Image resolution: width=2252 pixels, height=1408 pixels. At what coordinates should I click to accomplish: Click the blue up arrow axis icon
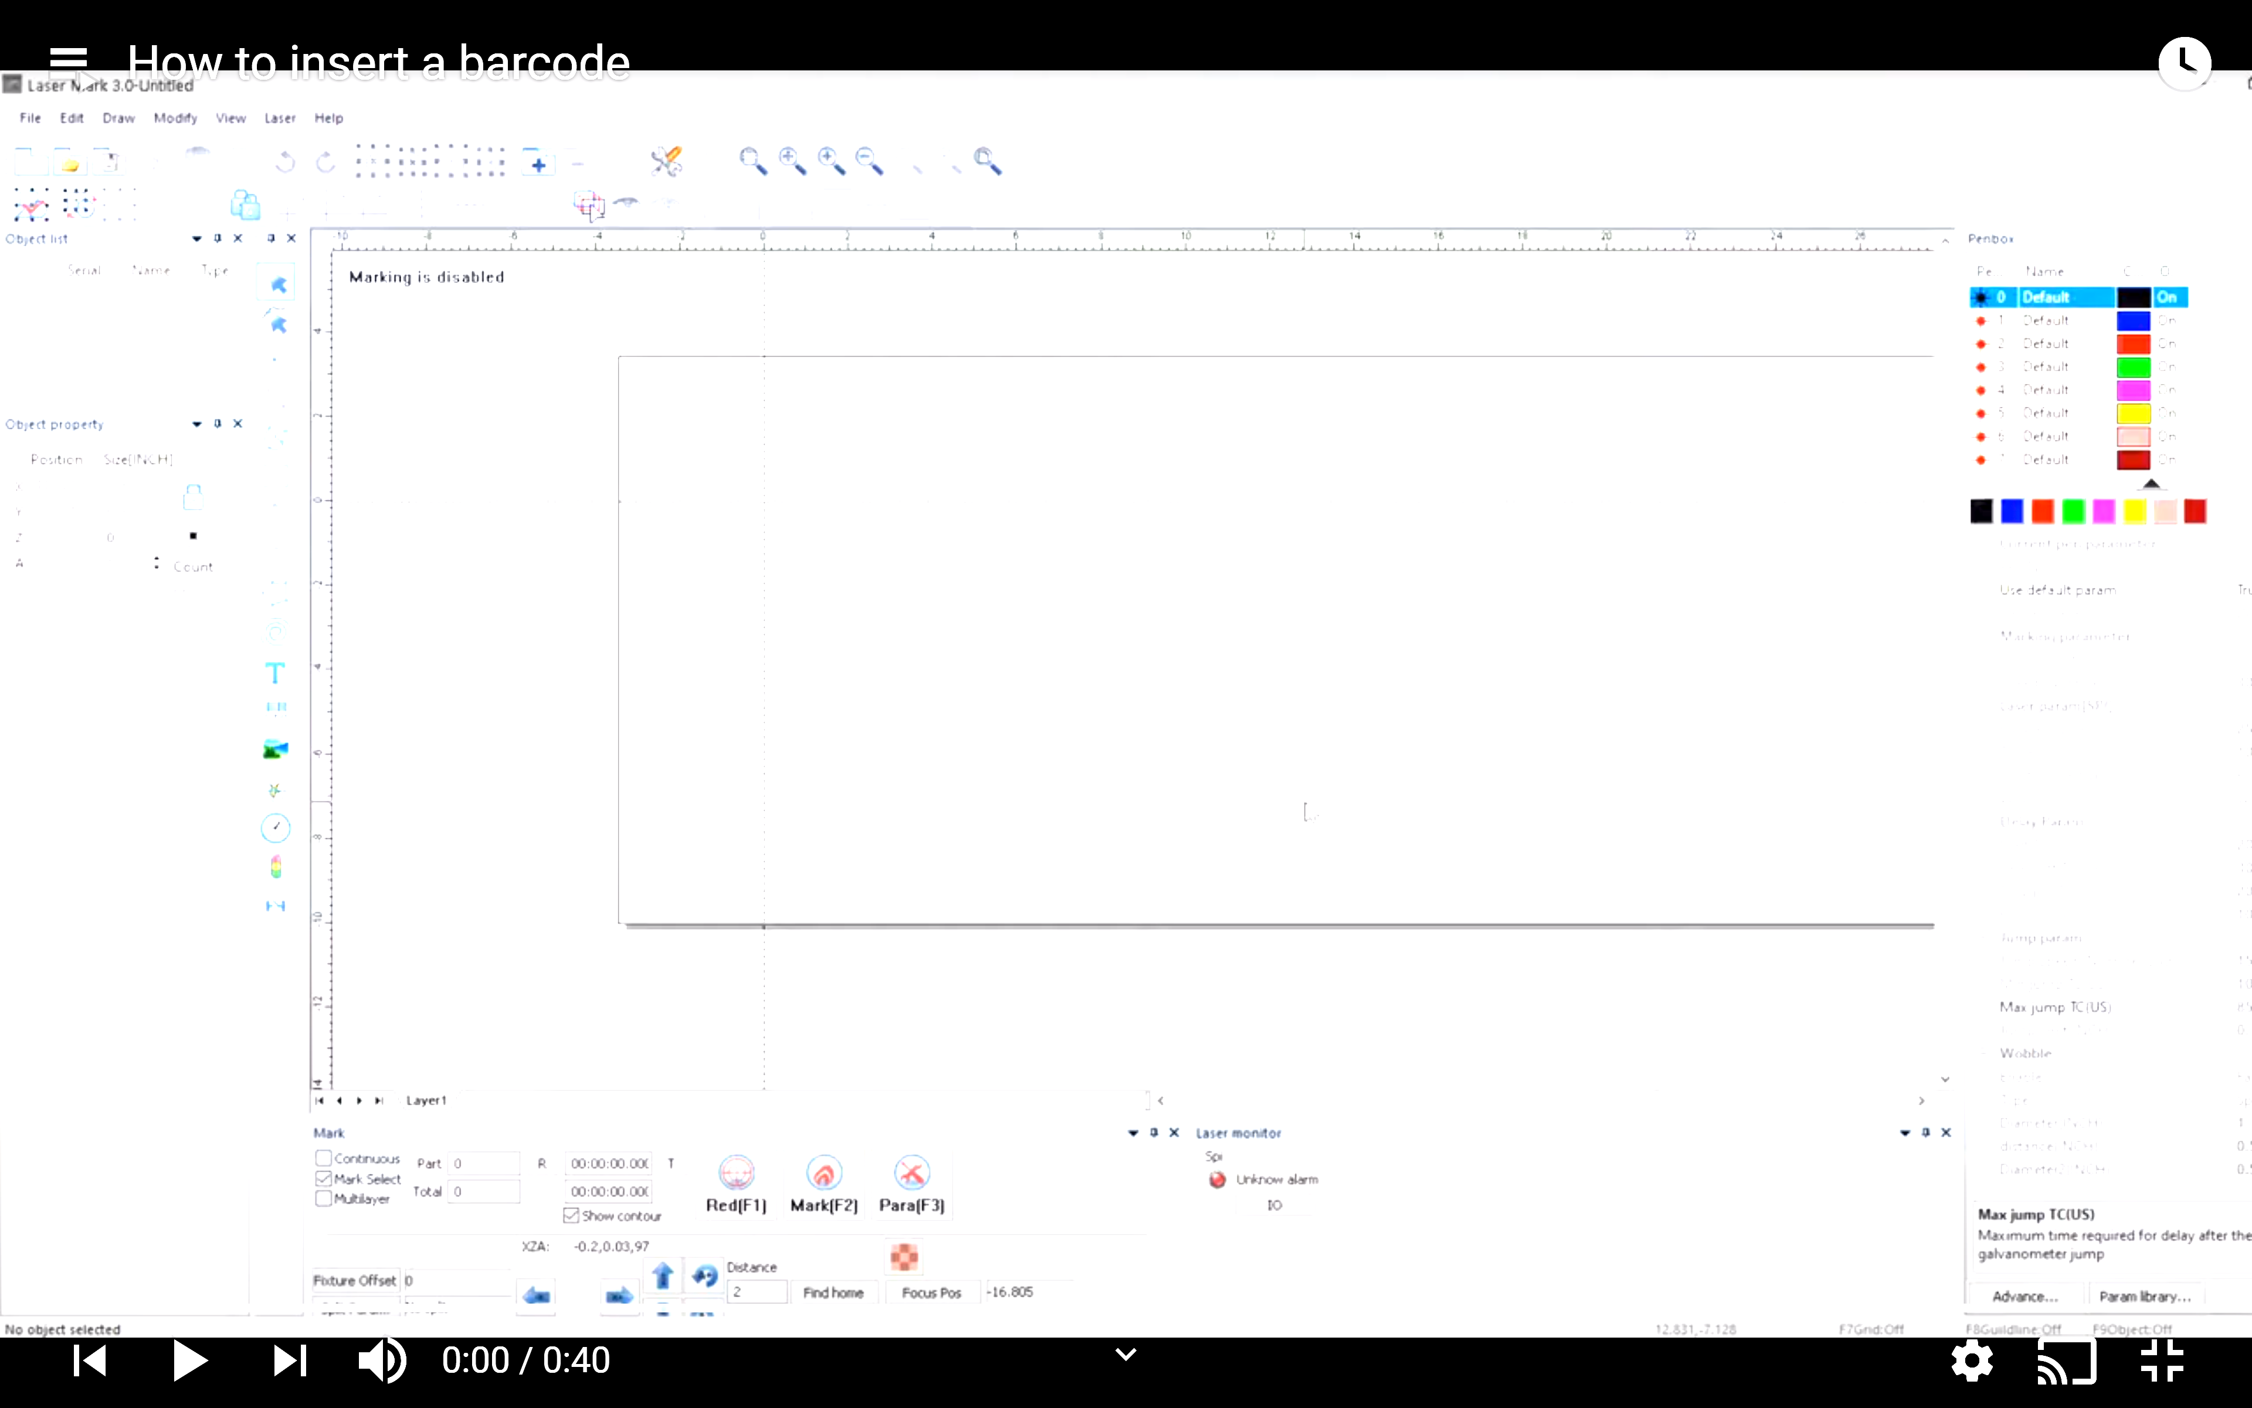click(x=663, y=1275)
